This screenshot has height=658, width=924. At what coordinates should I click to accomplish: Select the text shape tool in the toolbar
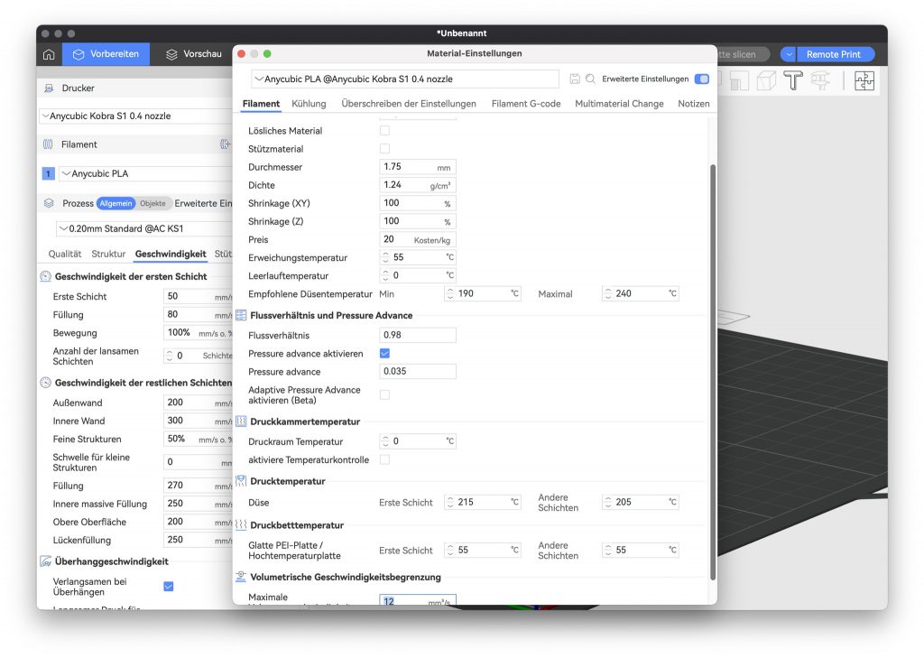tap(793, 81)
